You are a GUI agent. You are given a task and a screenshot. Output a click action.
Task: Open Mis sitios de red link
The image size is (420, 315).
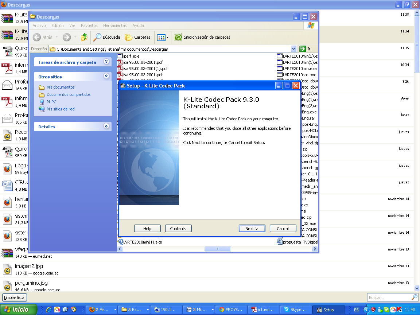(61, 109)
